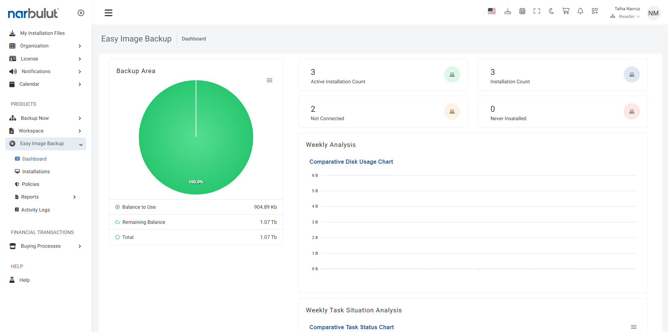The height and width of the screenshot is (332, 668).
Task: Click the NM user avatar
Action: (x=653, y=13)
